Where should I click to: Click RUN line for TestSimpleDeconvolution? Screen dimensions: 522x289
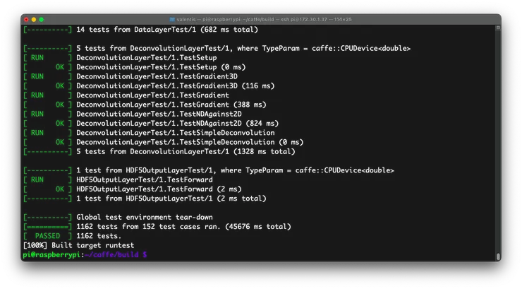point(149,133)
